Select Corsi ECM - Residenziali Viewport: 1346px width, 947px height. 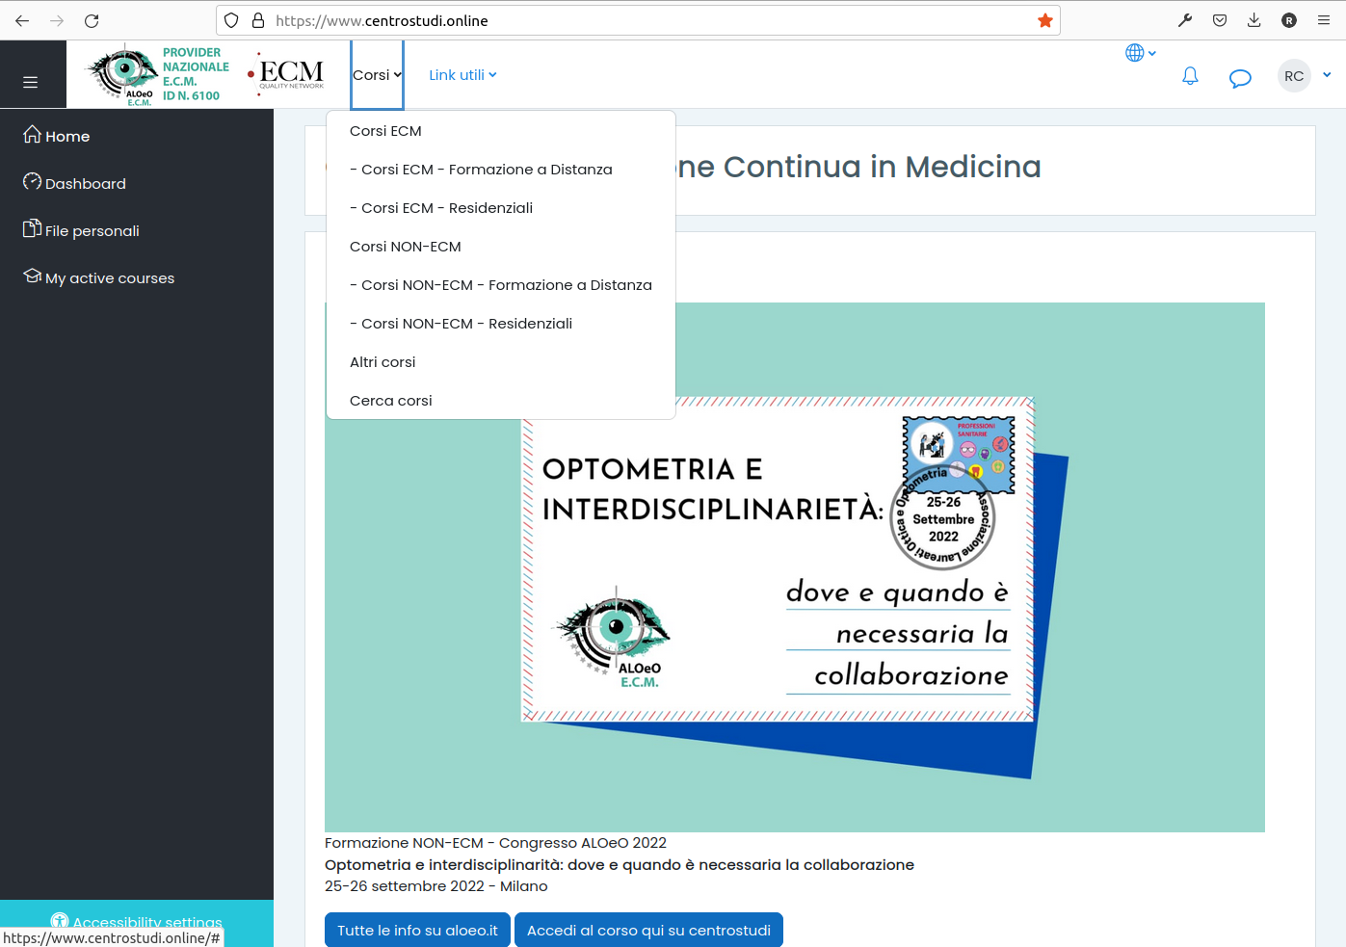pyautogui.click(x=501, y=208)
